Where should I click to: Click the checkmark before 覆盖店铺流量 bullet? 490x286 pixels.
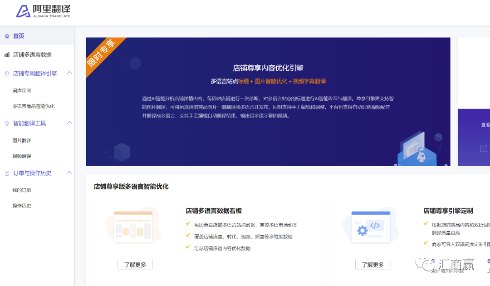click(x=187, y=235)
